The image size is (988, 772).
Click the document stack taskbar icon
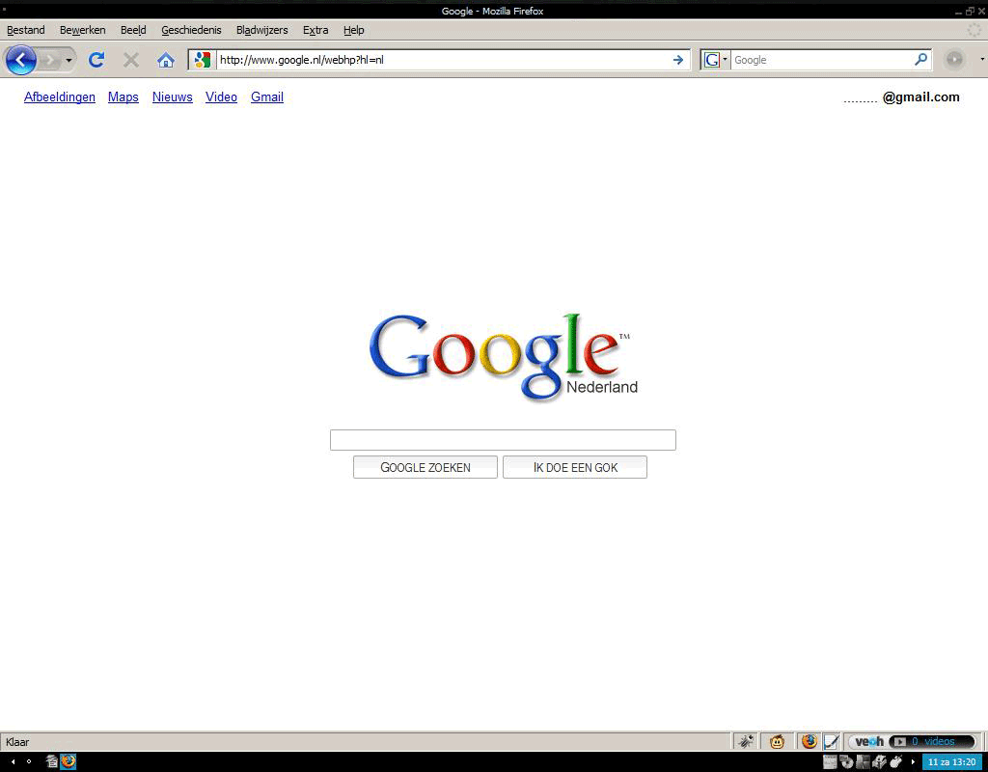(52, 761)
